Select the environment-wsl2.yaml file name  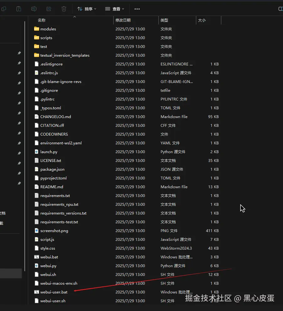(61, 143)
